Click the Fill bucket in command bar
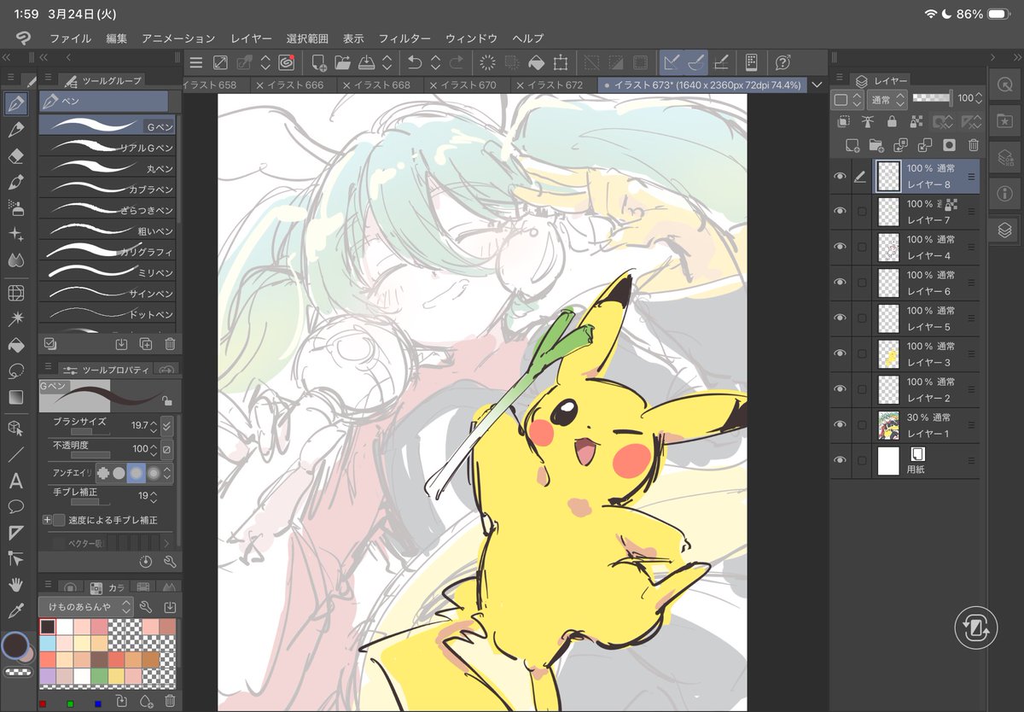This screenshot has height=712, width=1024. click(x=537, y=61)
